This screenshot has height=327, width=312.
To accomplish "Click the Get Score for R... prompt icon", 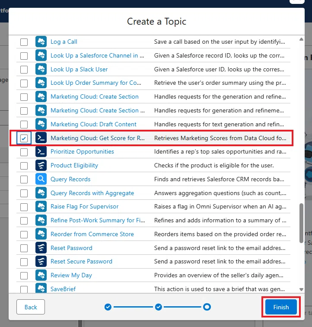I will pos(41,138).
